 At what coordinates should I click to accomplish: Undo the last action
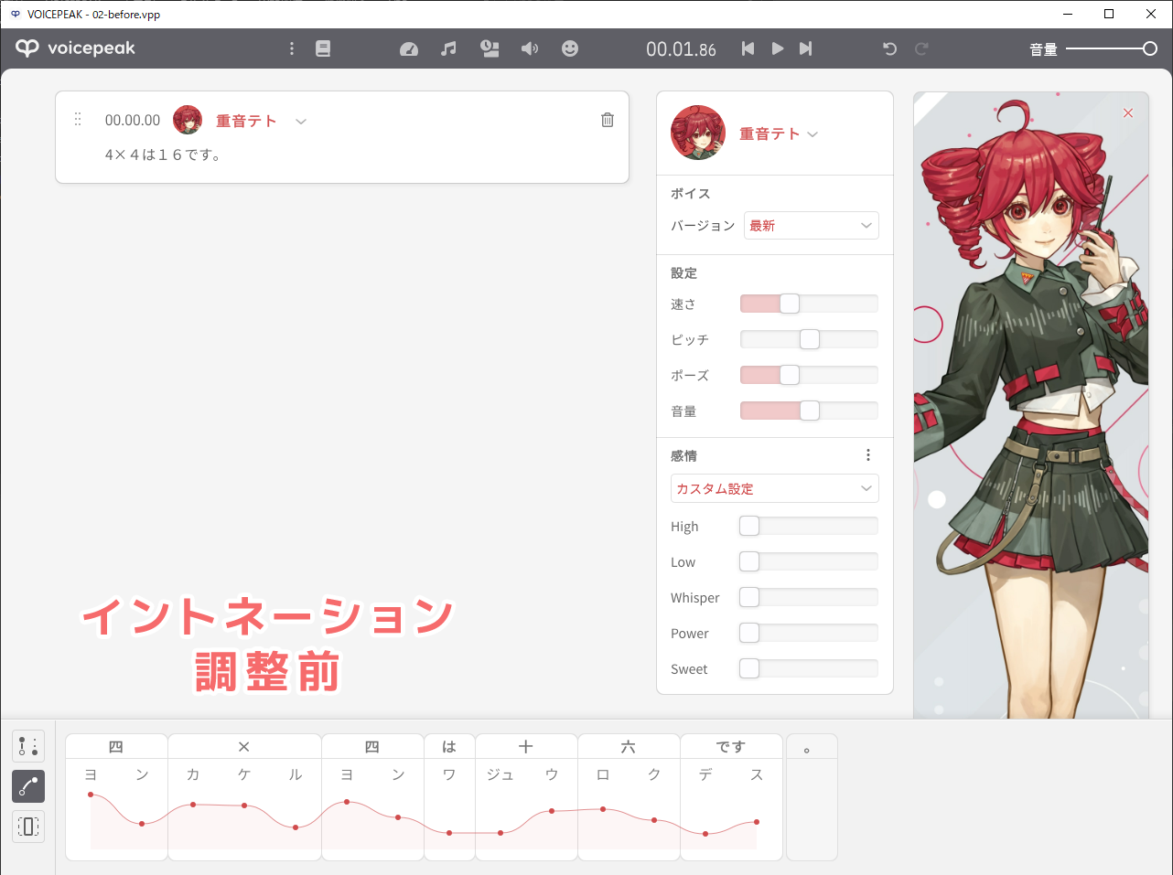[889, 48]
